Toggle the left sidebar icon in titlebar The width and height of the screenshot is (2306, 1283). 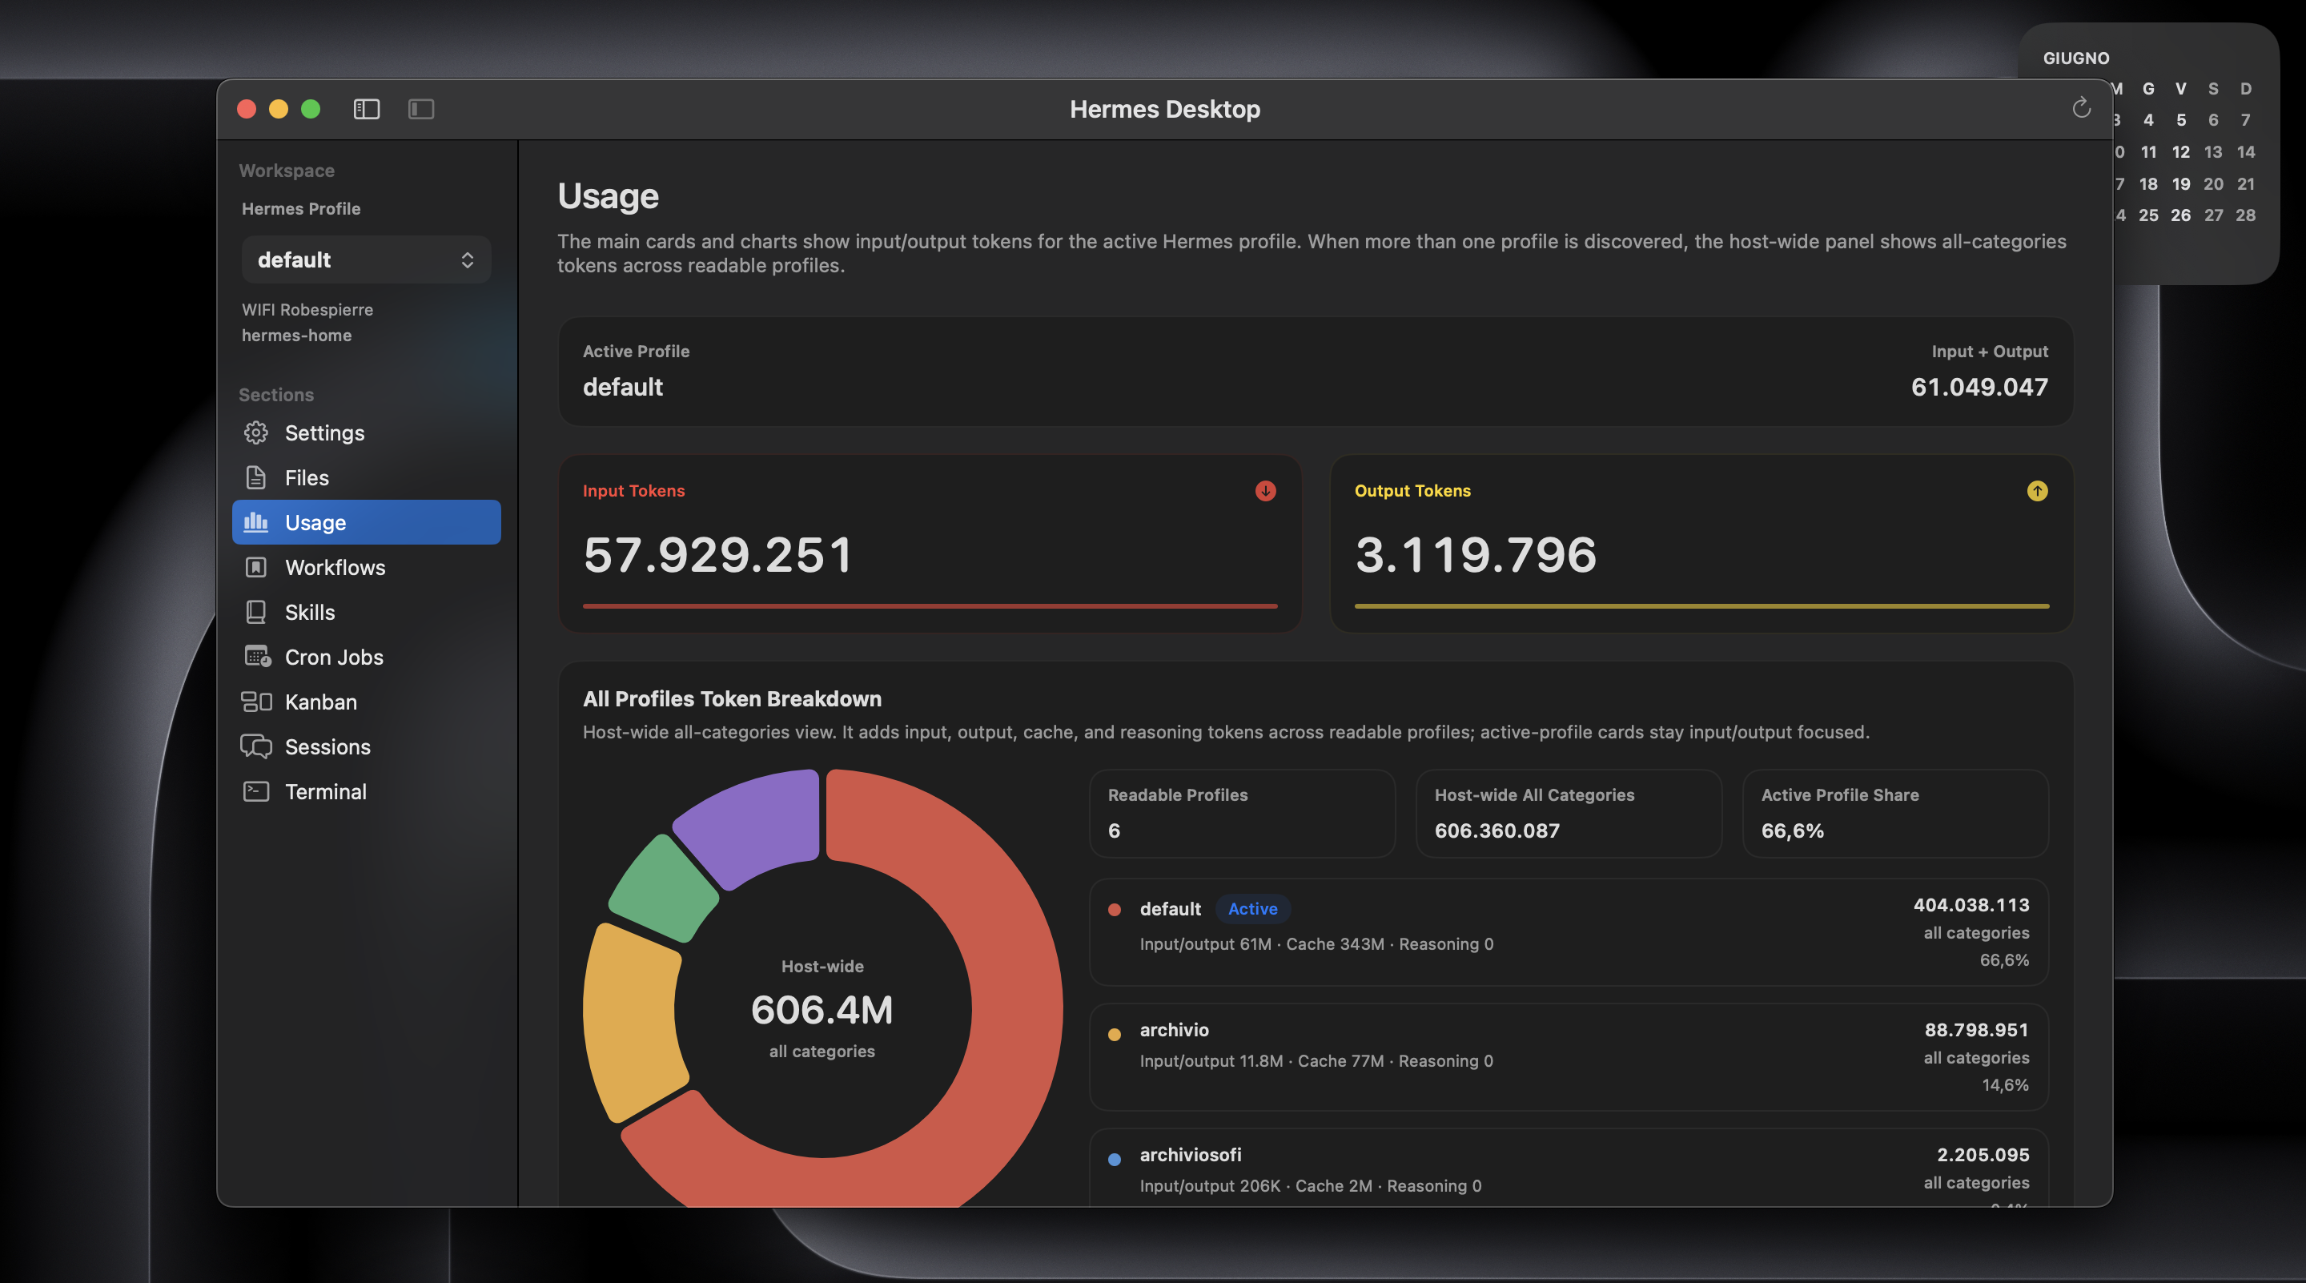(x=366, y=109)
